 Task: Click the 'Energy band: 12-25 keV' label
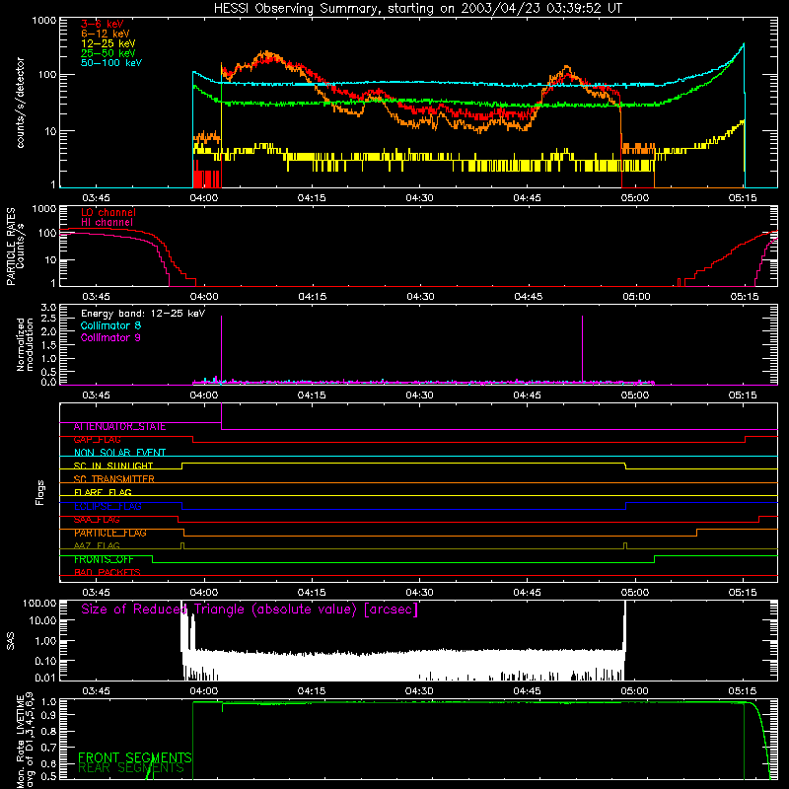point(143,314)
